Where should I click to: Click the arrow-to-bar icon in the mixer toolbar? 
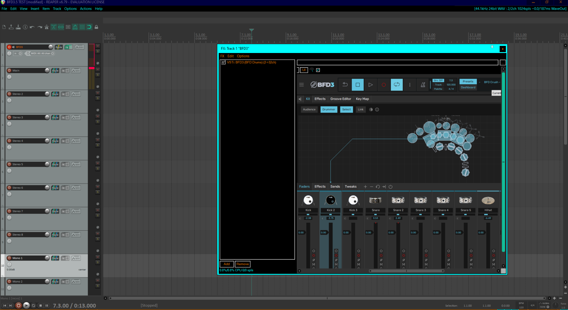[384, 187]
